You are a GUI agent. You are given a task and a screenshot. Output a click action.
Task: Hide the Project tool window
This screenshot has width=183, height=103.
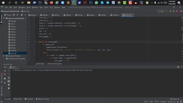click(x=25, y=15)
